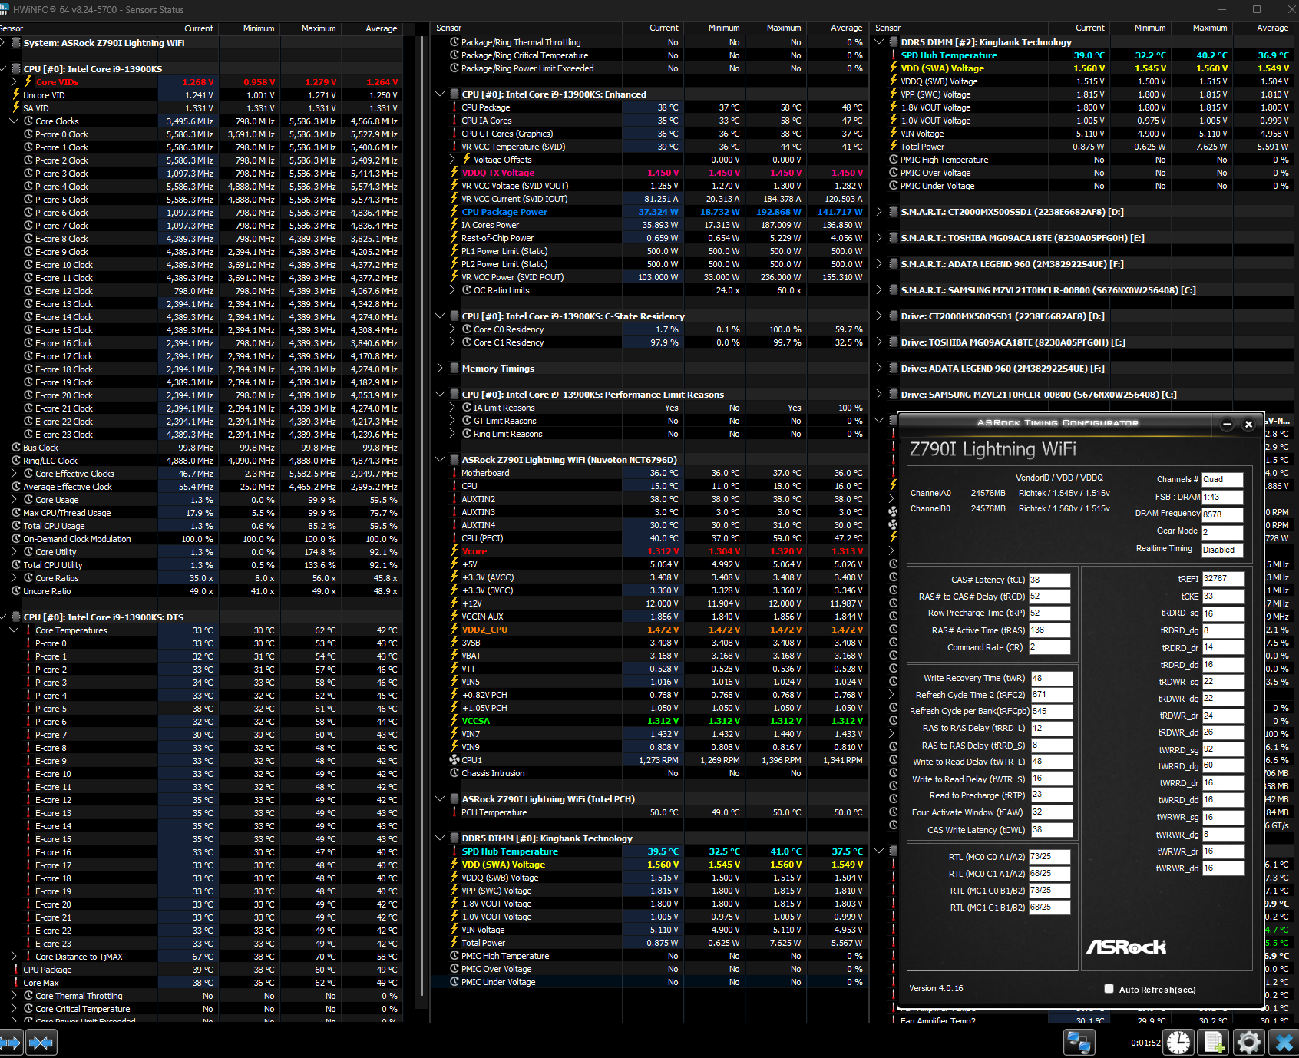This screenshot has height=1058, width=1299.
Task: Click the thermometer icon beside Motherboard
Action: coord(454,473)
